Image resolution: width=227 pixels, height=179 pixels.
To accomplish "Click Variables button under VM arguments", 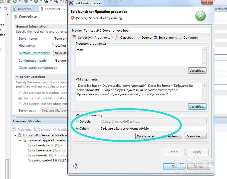I will (x=197, y=107).
